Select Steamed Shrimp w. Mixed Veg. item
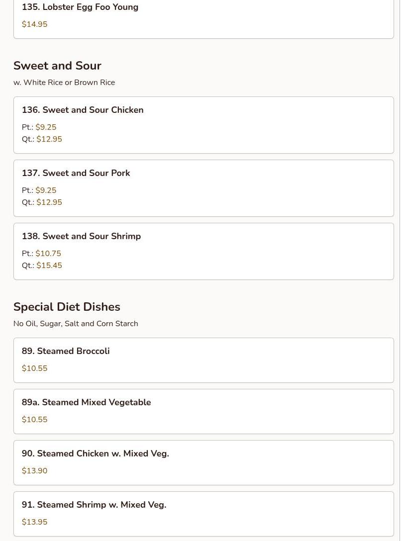Image resolution: width=410 pixels, height=541 pixels. pos(94,505)
